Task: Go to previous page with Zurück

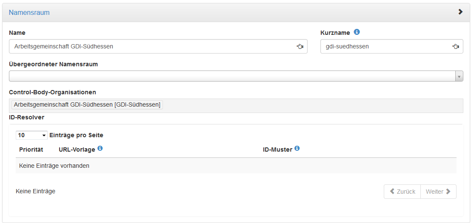Action: pos(402,192)
